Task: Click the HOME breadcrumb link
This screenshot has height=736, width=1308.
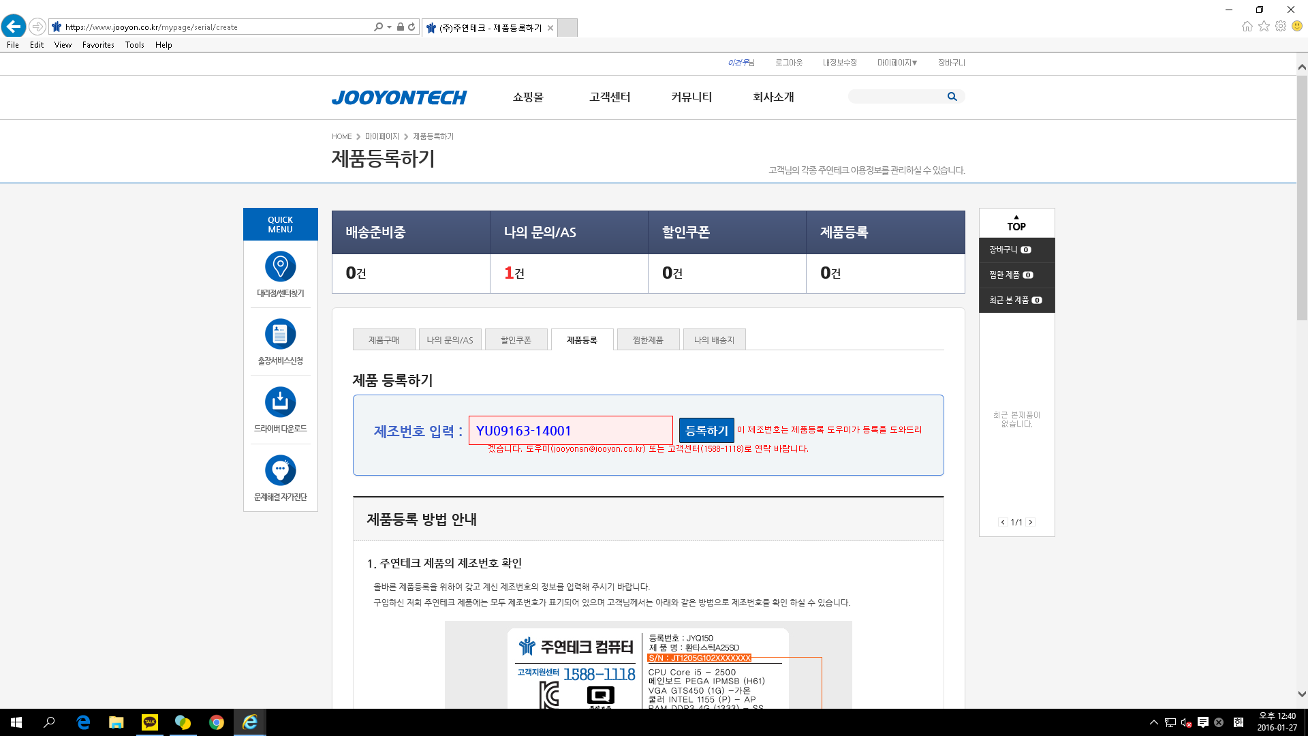Action: tap(341, 136)
